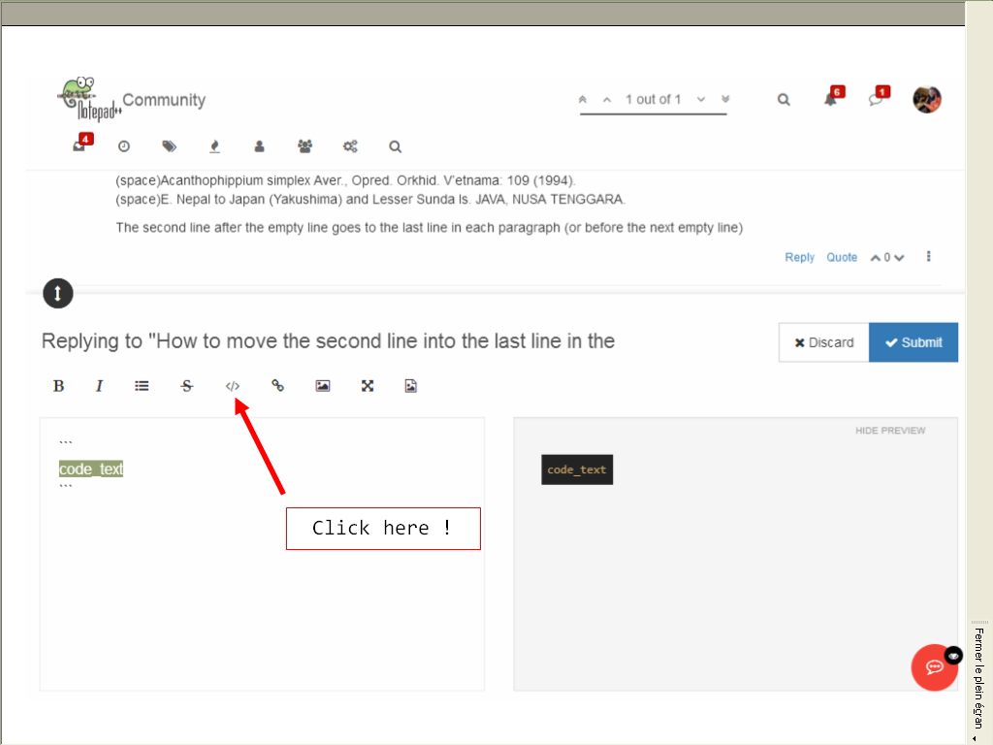Open the post's three-dot options menu
The width and height of the screenshot is (993, 745).
tap(928, 256)
